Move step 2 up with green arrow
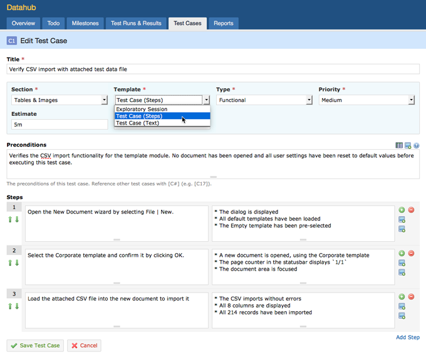 click(10, 263)
